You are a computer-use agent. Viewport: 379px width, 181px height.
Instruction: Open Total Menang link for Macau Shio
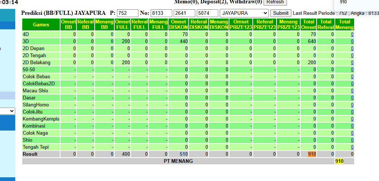click(352, 91)
